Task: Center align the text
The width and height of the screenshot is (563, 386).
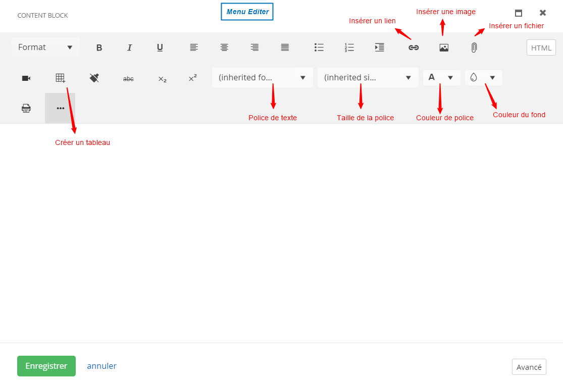Action: (224, 47)
